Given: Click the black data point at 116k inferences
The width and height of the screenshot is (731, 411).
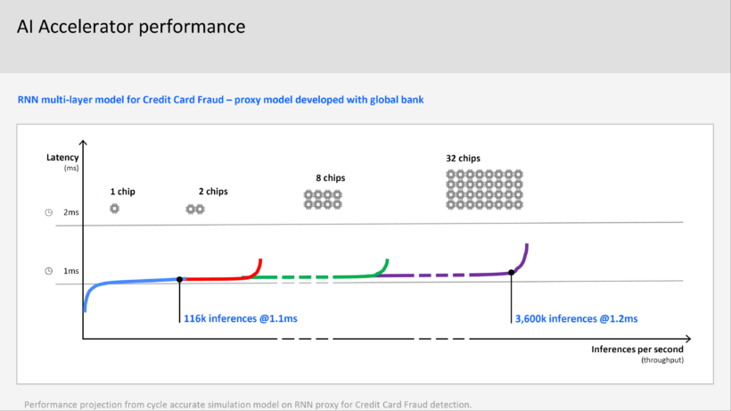Looking at the screenshot, I should click(179, 280).
